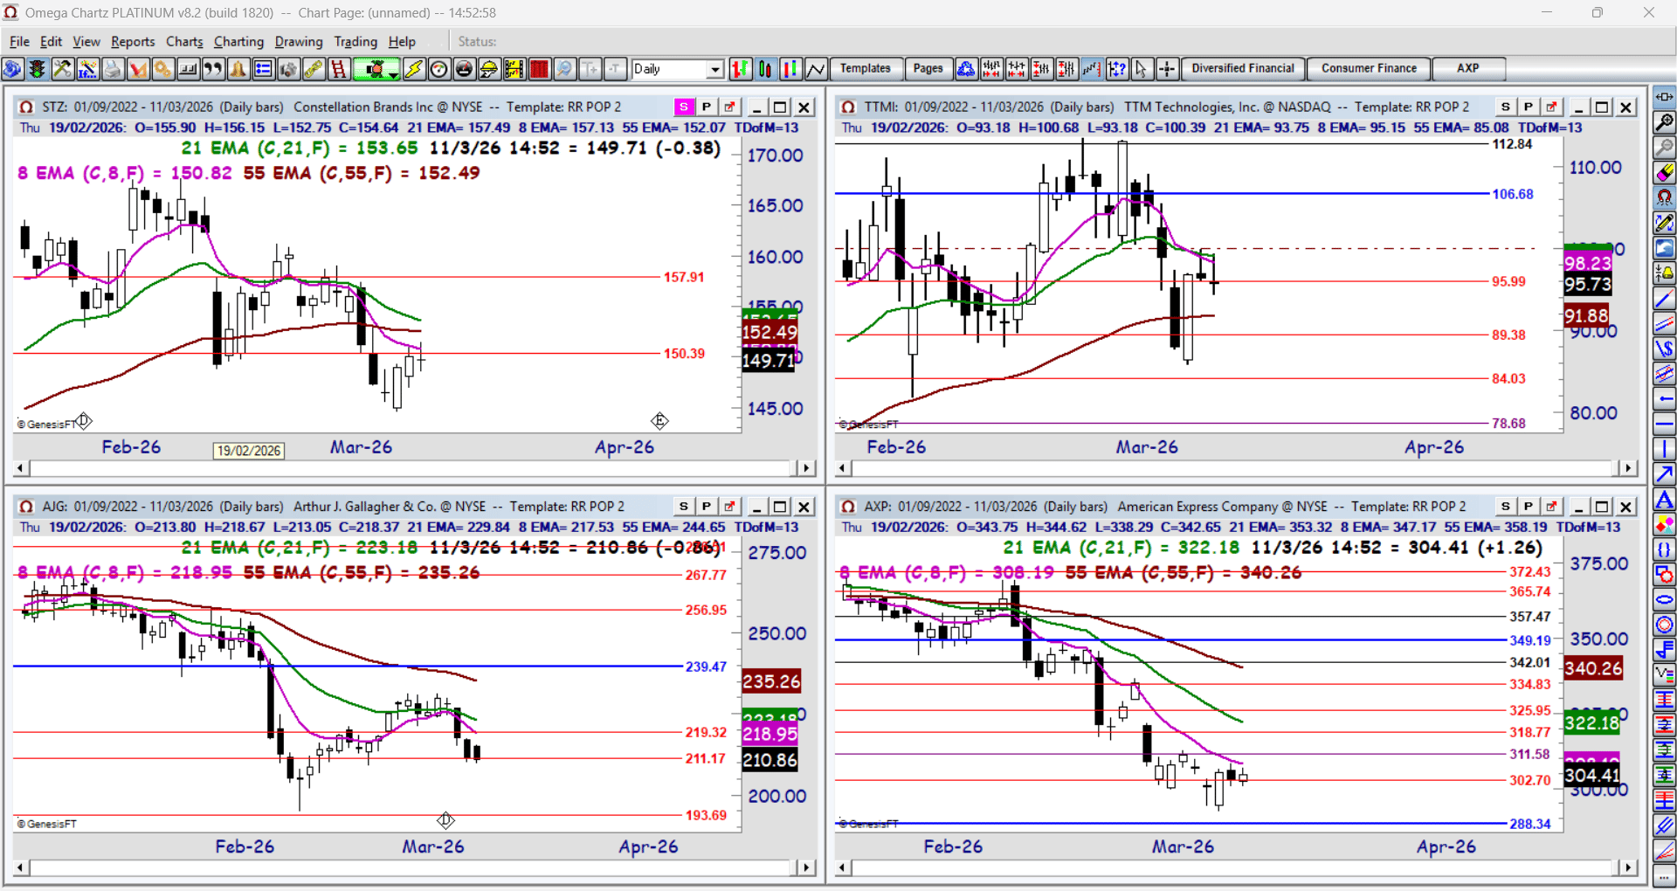Click the Diversified Financial button
This screenshot has height=891, width=1677.
point(1243,69)
